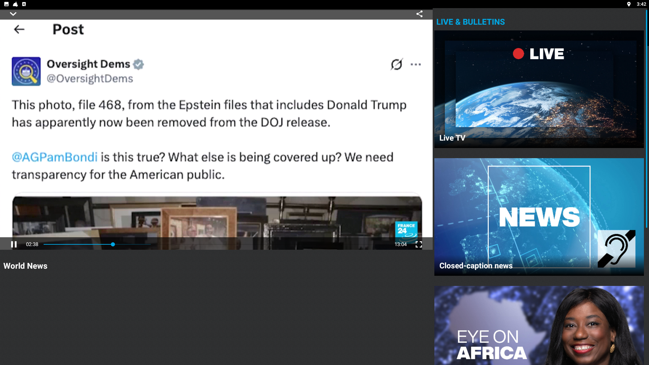Screen dimensions: 649x365
Task: Click the verified badge next to Oversight Dems
Action: pos(138,64)
